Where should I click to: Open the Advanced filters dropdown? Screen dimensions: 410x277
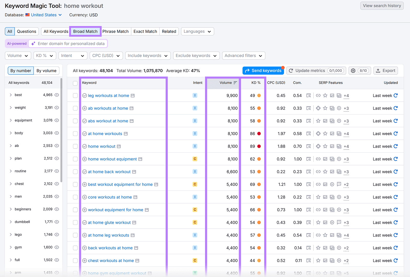point(243,56)
